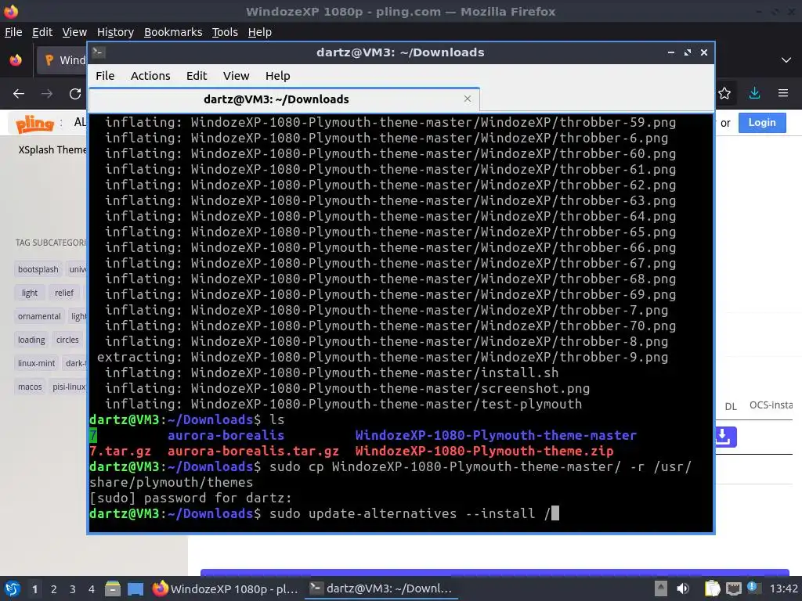Click the install.sh inflating line in terminal
This screenshot has width=802, height=601.
coord(331,372)
